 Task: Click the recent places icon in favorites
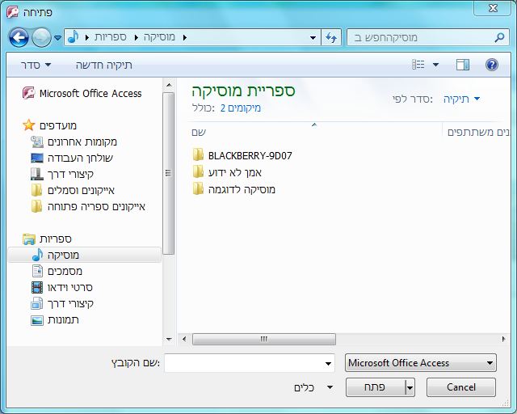[37, 142]
